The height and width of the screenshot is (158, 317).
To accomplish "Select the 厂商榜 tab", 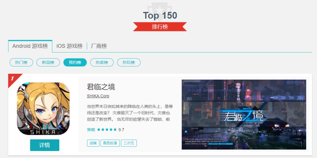I will 99,46.
